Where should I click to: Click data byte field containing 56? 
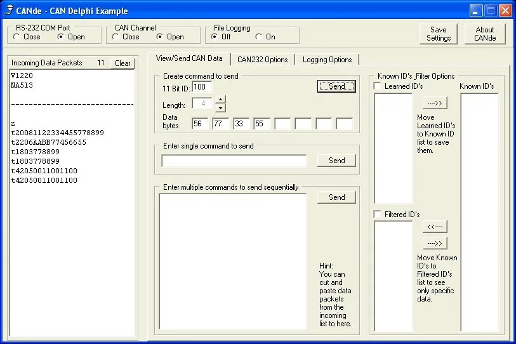tap(200, 124)
